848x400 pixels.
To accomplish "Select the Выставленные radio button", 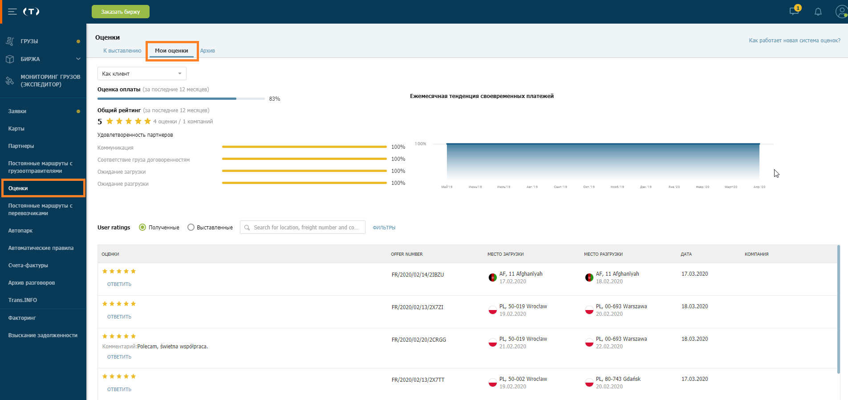I will tap(191, 227).
